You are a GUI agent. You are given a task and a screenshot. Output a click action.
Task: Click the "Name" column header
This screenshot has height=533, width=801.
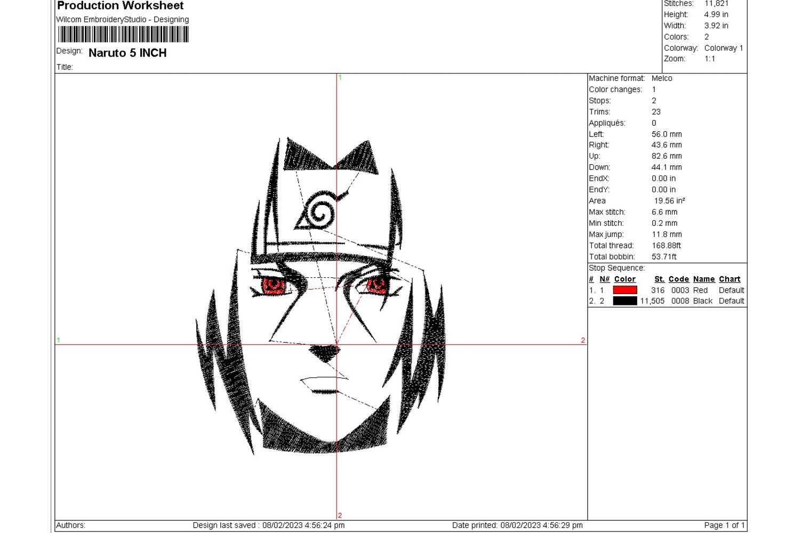pos(703,279)
